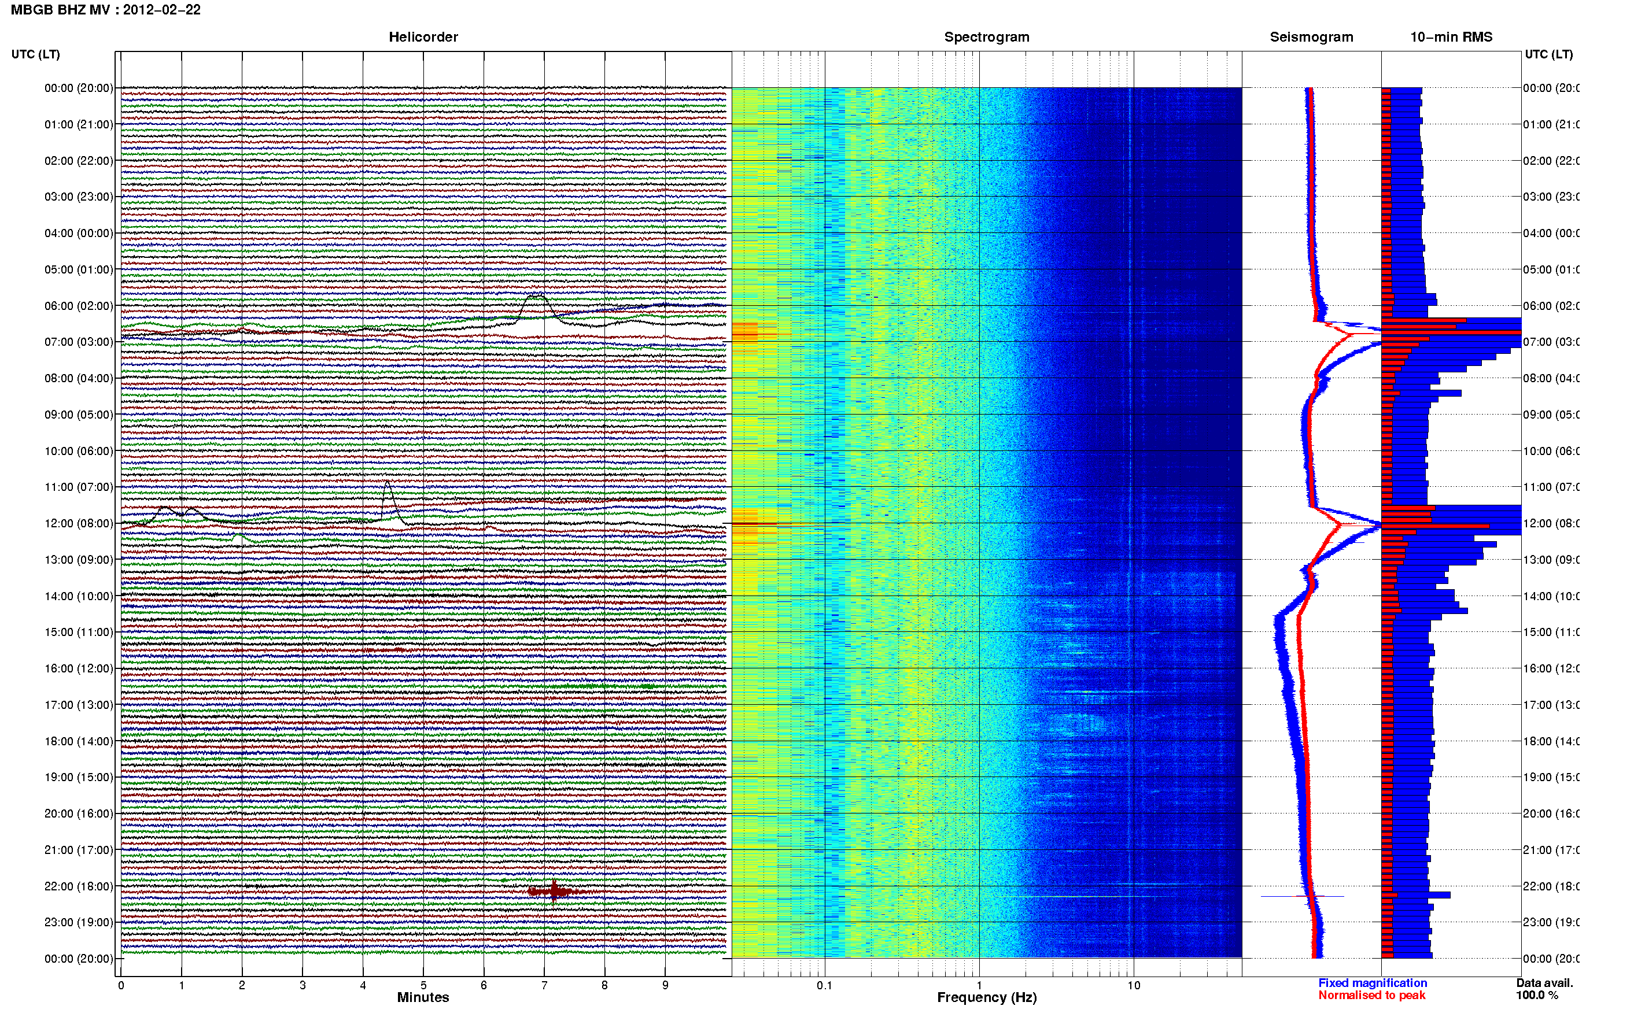Select left time label '09:00 (05:00)'
1645x1028 pixels.
pyautogui.click(x=79, y=414)
